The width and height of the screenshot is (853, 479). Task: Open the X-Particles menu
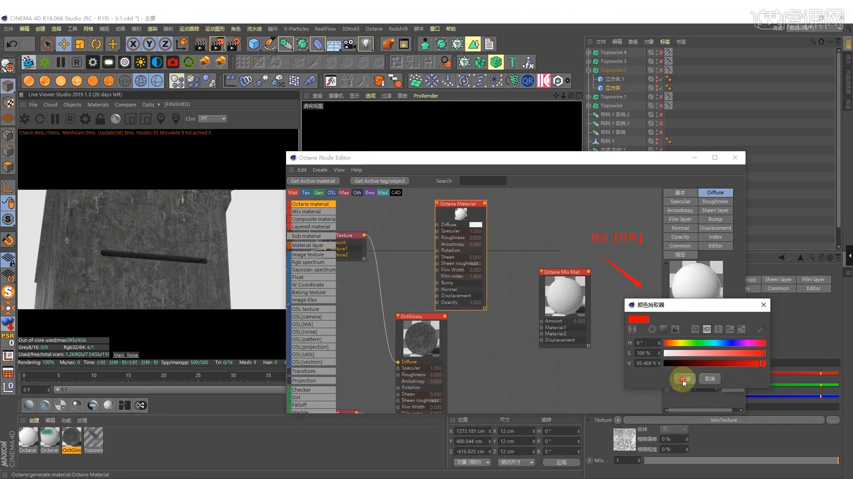pyautogui.click(x=296, y=29)
